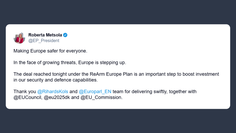Click the @EUCouncil mention
This screenshot has width=236, height=133.
pyautogui.click(x=27, y=98)
